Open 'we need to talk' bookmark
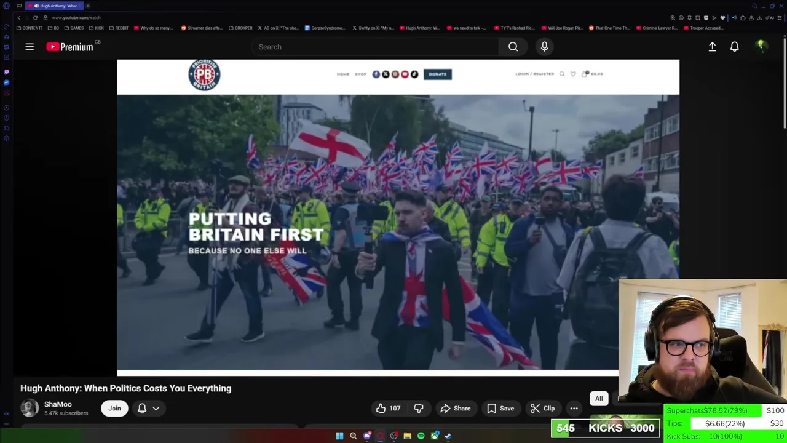 [x=466, y=28]
